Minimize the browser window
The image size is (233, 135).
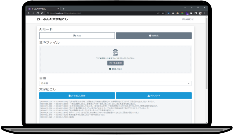[191, 7]
